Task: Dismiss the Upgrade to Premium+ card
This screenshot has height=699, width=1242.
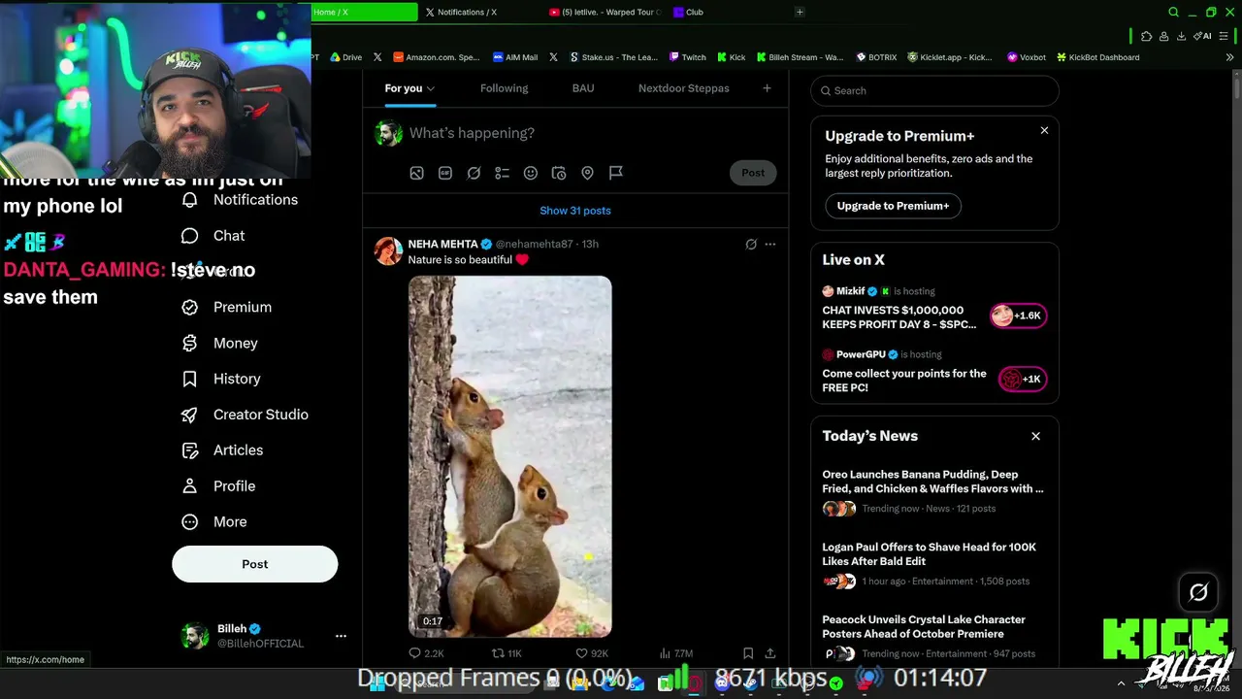Action: click(1044, 130)
